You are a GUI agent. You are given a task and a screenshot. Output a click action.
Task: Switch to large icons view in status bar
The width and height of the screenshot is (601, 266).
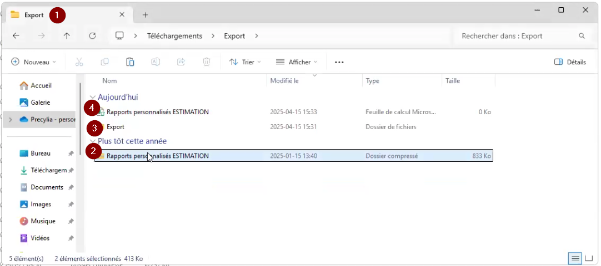click(x=589, y=258)
